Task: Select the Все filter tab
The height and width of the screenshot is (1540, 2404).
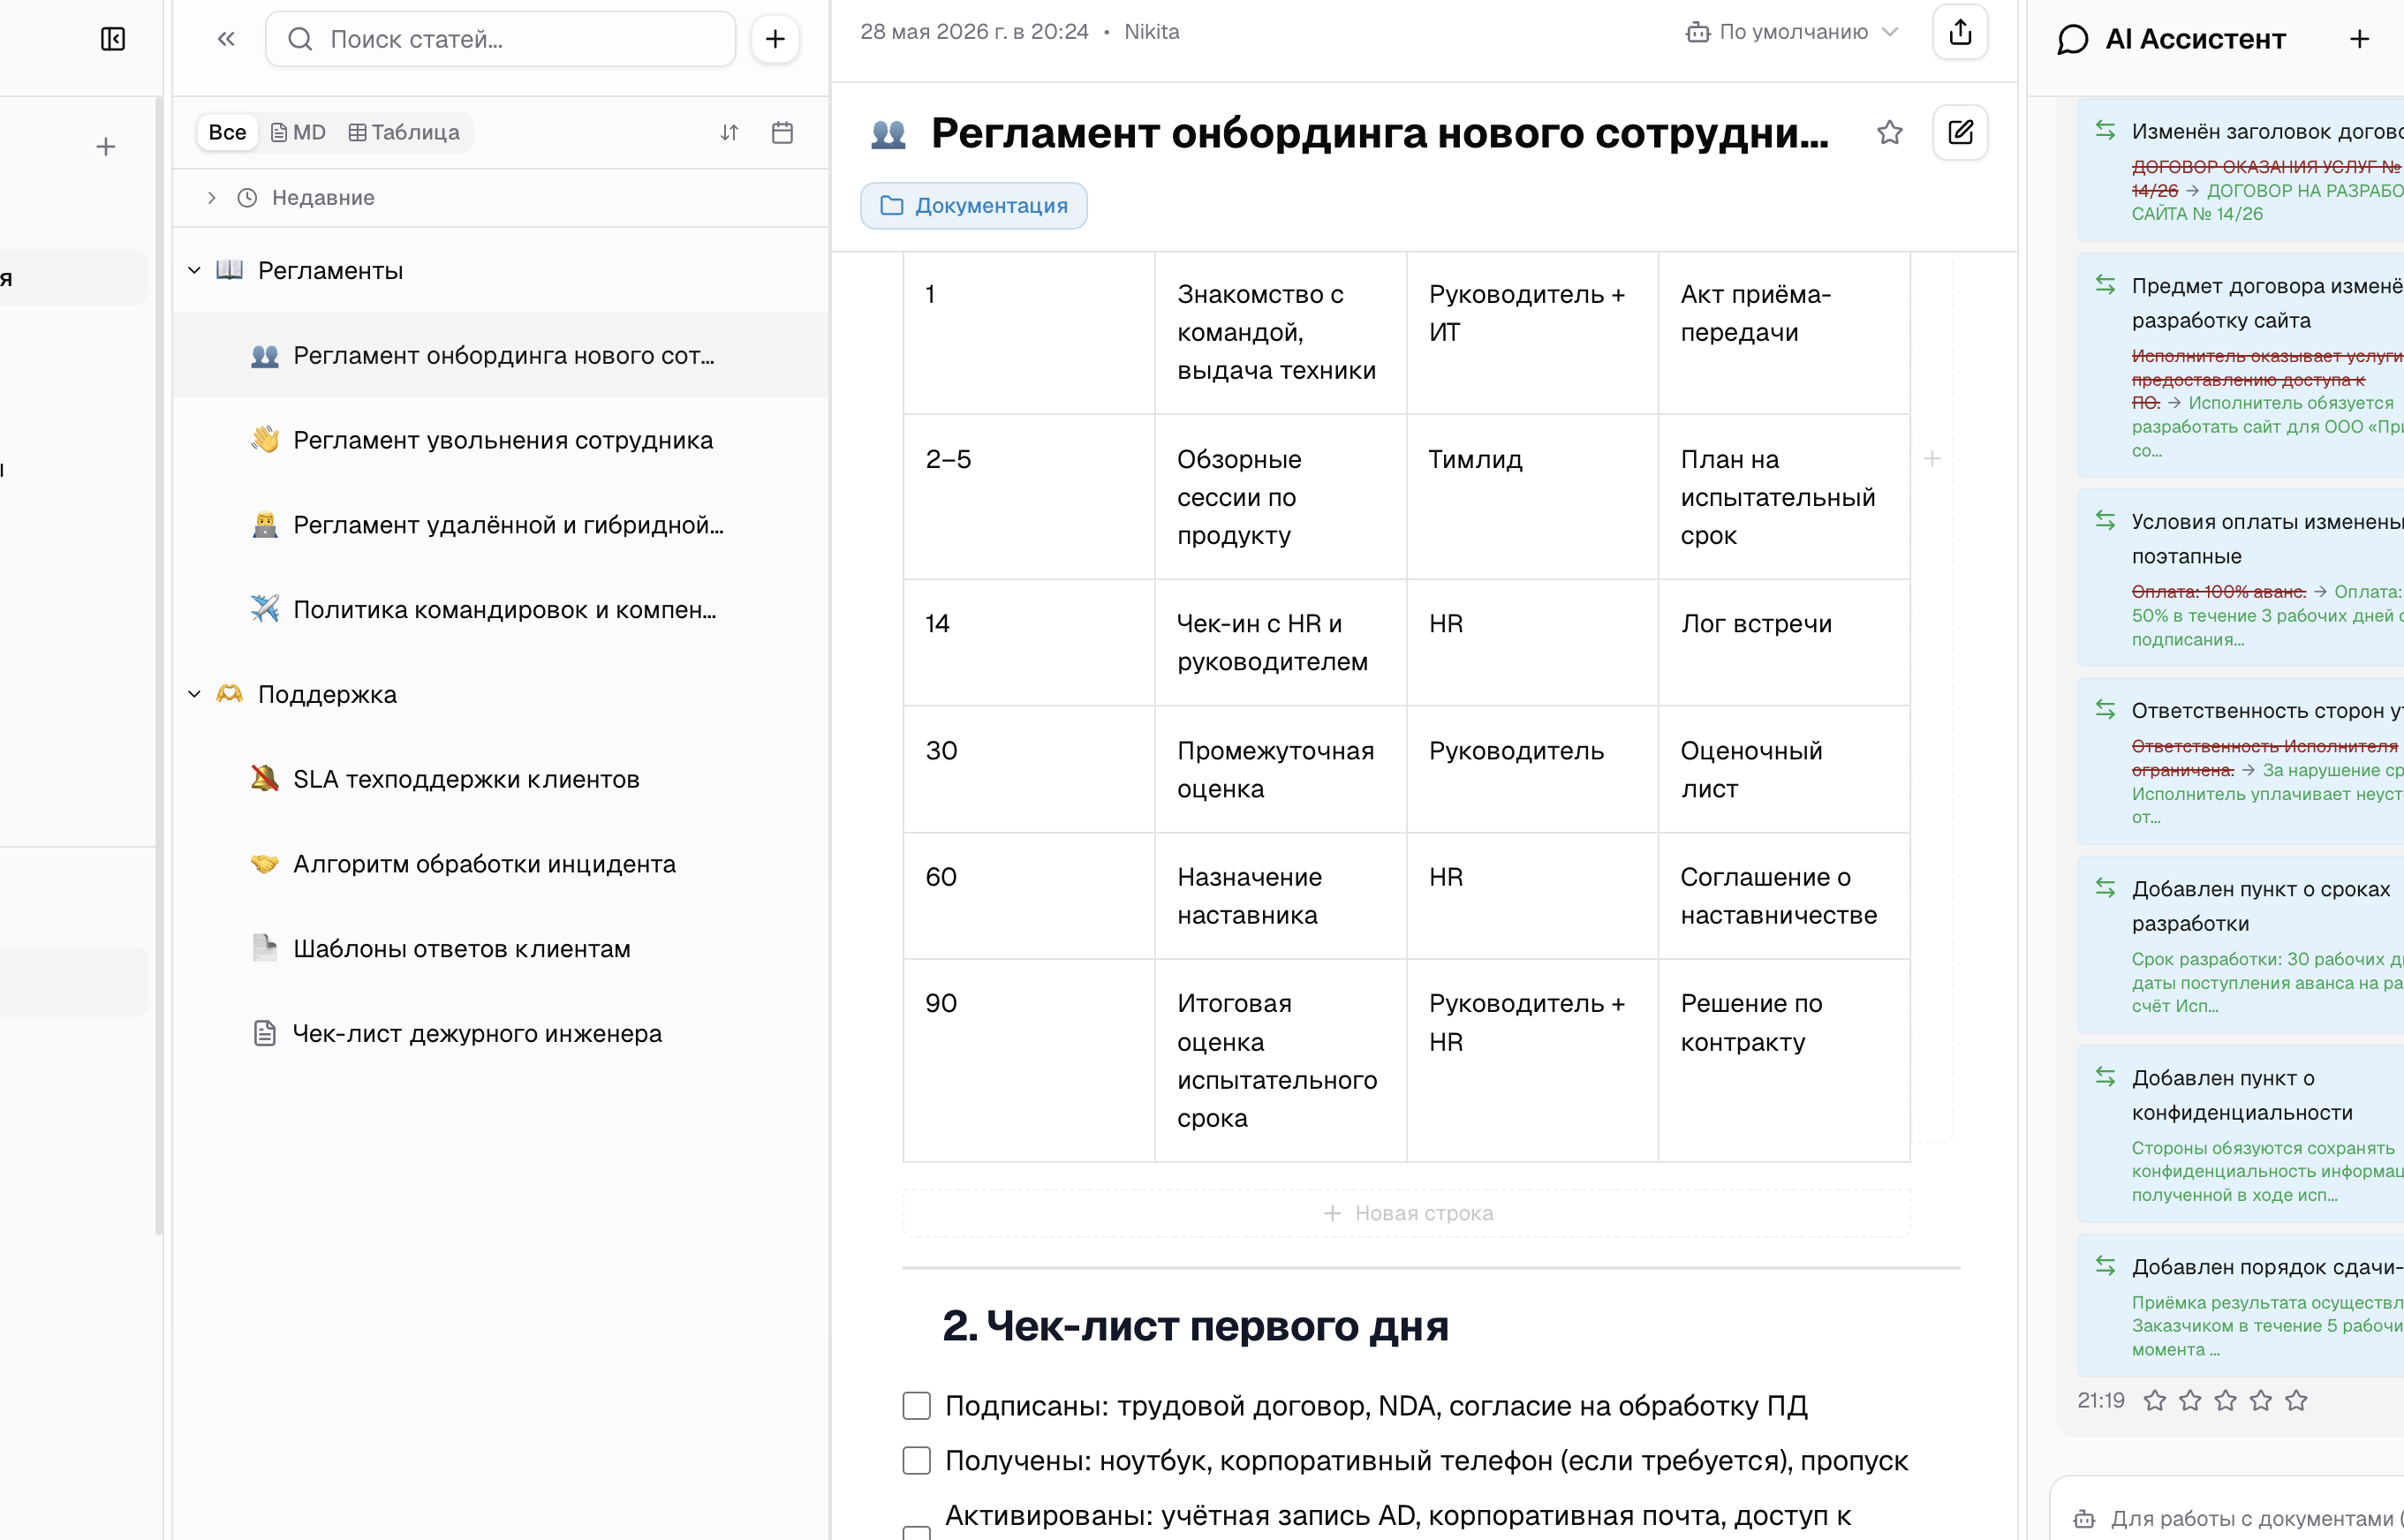Action: click(x=227, y=132)
